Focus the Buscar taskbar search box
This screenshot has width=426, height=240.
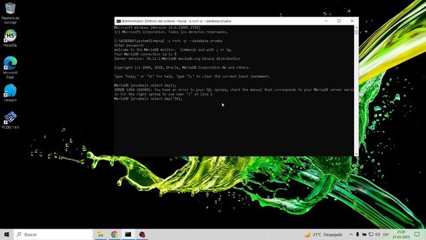click(53, 234)
